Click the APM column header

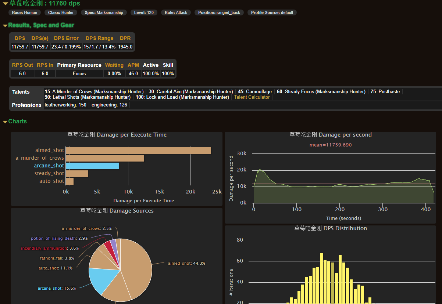133,65
